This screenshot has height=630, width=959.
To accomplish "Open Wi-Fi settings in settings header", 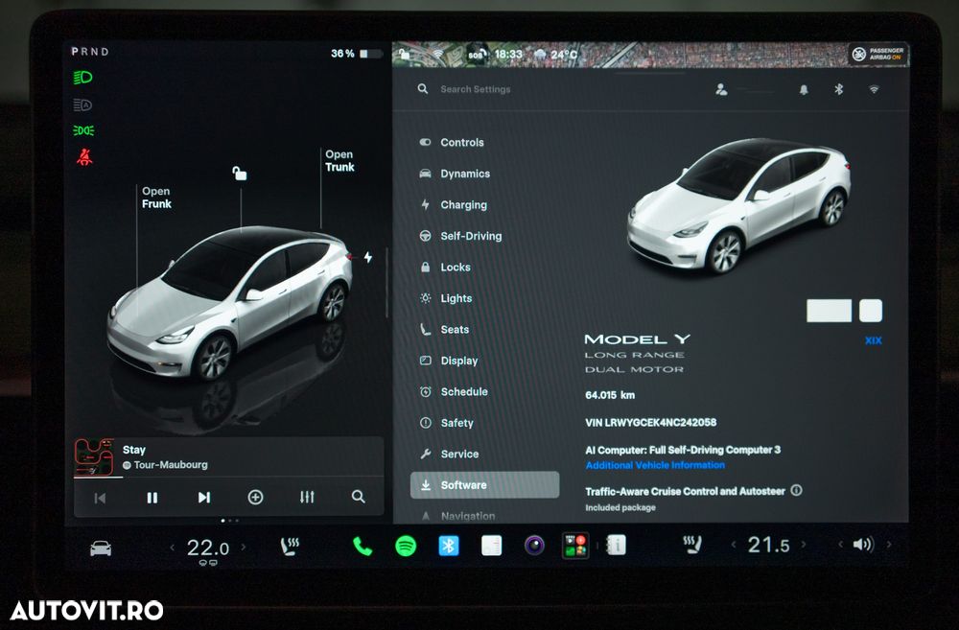I will [x=874, y=90].
